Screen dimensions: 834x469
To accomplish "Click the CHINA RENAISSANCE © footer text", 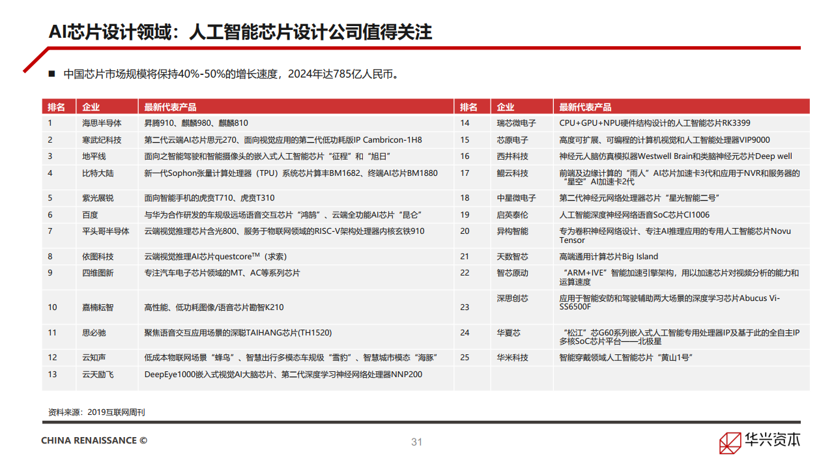I will point(94,440).
